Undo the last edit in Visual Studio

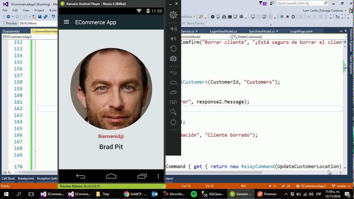(x=53, y=17)
